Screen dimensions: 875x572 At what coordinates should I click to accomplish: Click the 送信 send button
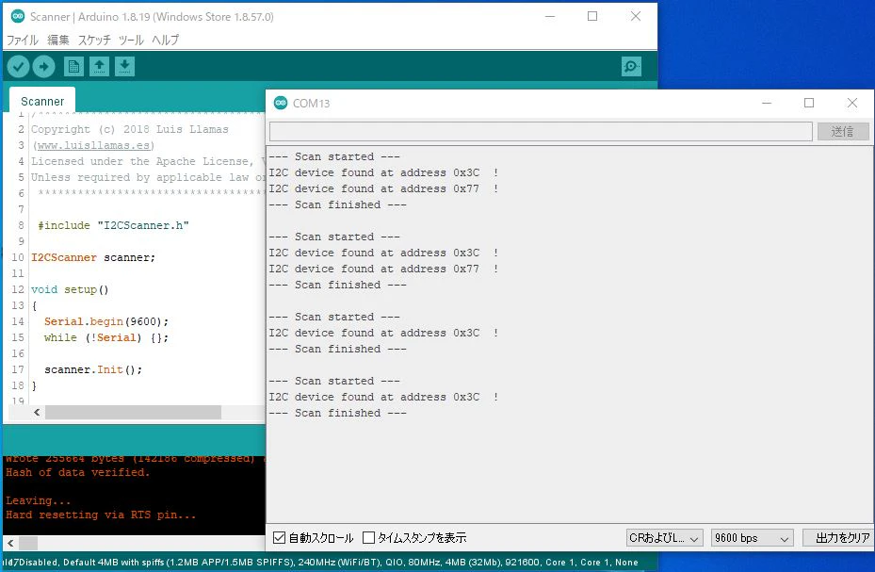pos(843,131)
